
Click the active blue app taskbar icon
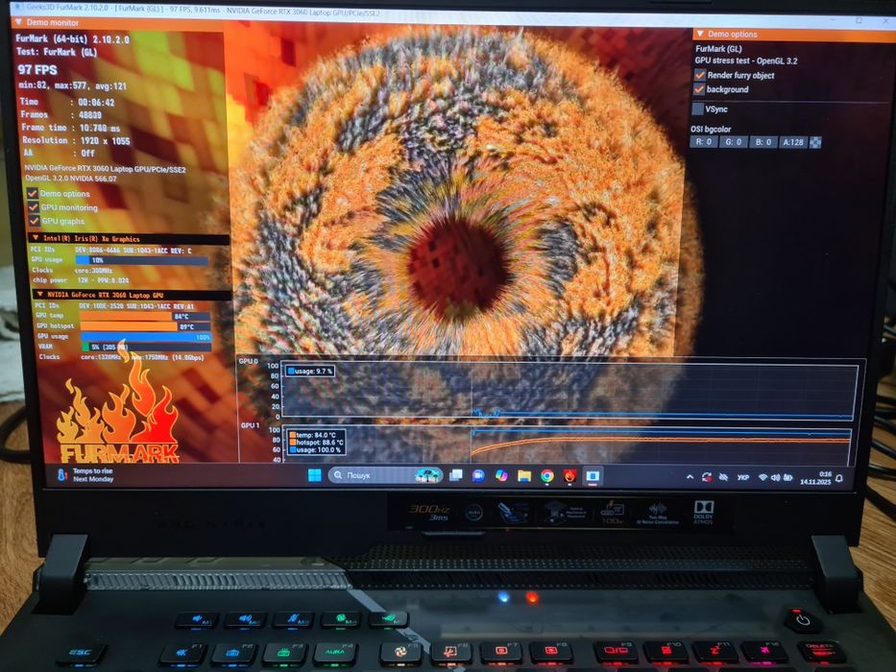[x=593, y=476]
